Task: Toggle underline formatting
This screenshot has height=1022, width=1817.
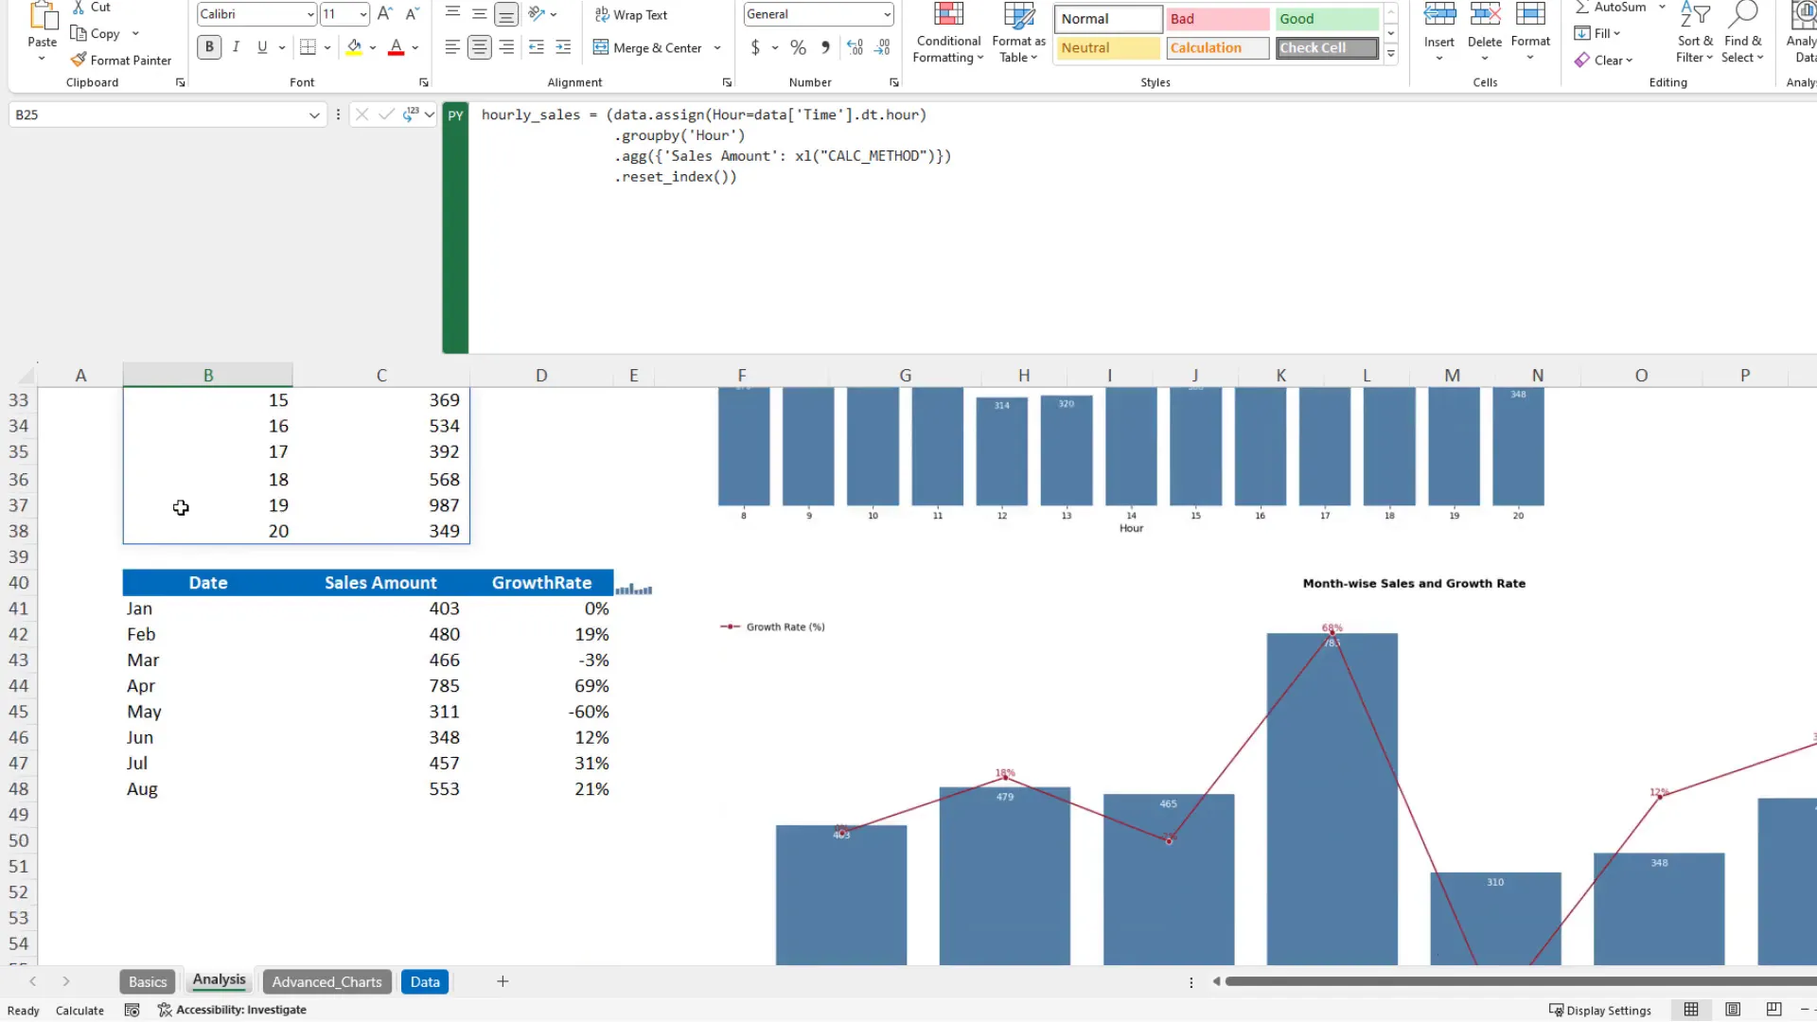Action: pos(262,46)
